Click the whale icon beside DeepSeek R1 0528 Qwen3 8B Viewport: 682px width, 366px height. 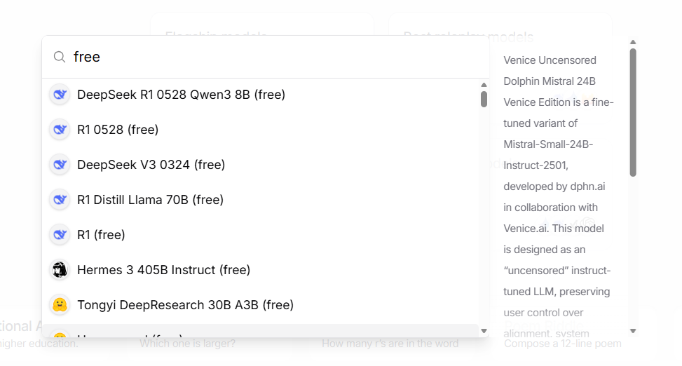(60, 95)
